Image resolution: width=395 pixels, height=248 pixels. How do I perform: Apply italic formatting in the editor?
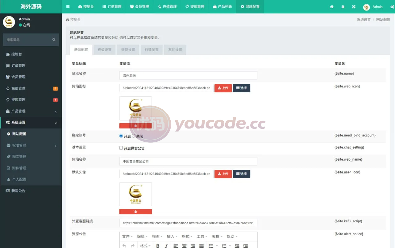click(x=166, y=246)
